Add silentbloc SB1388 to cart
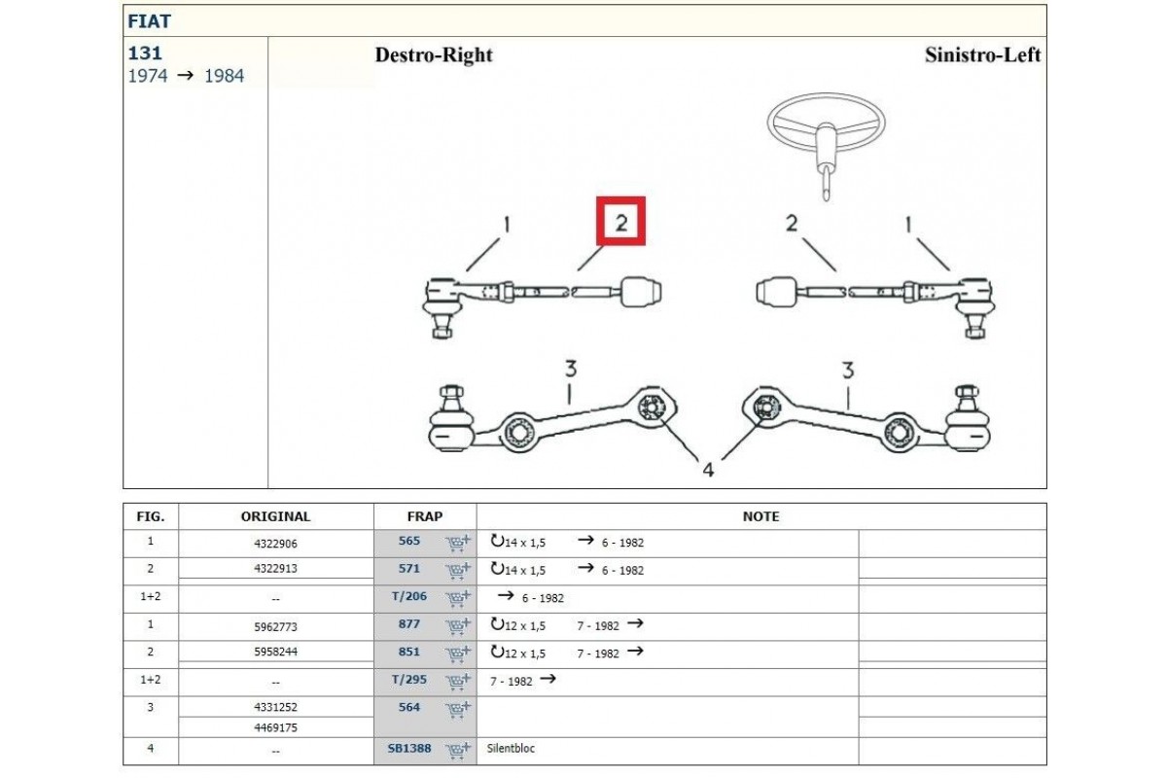This screenshot has height=778, width=1167. coord(457,750)
